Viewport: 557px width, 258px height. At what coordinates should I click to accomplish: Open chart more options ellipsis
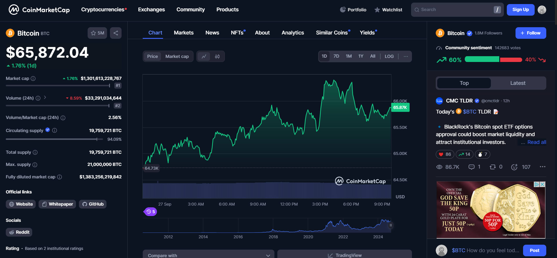tap(406, 56)
